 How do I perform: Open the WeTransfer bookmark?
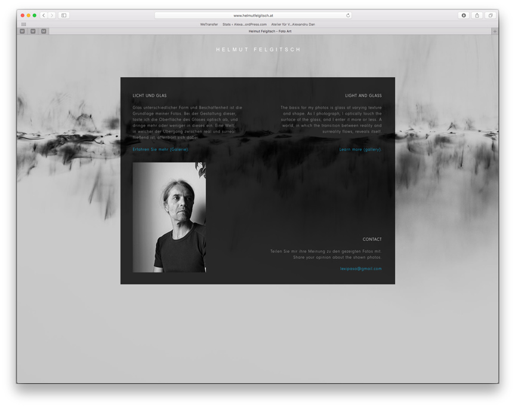(209, 25)
